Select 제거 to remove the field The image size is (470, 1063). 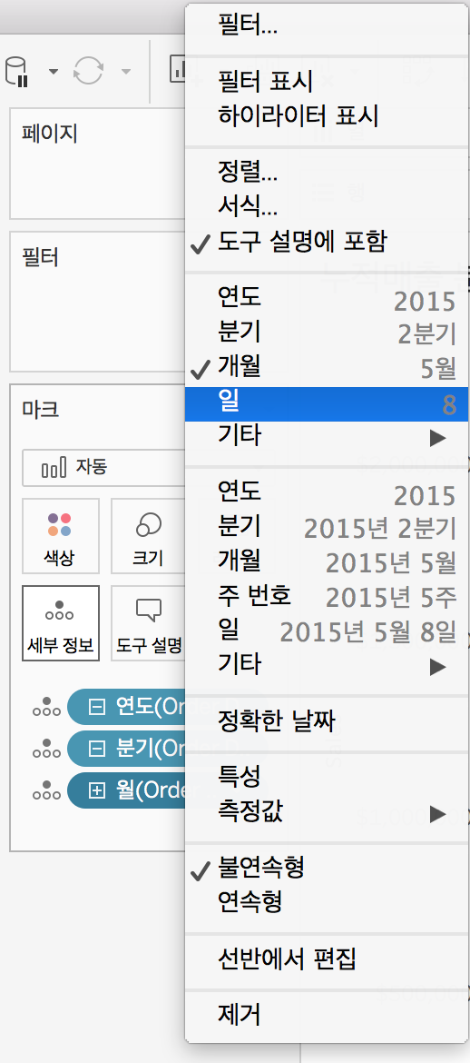click(x=328, y=1015)
